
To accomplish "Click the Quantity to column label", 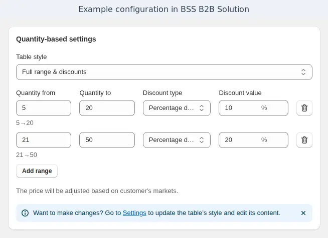I will pos(95,93).
